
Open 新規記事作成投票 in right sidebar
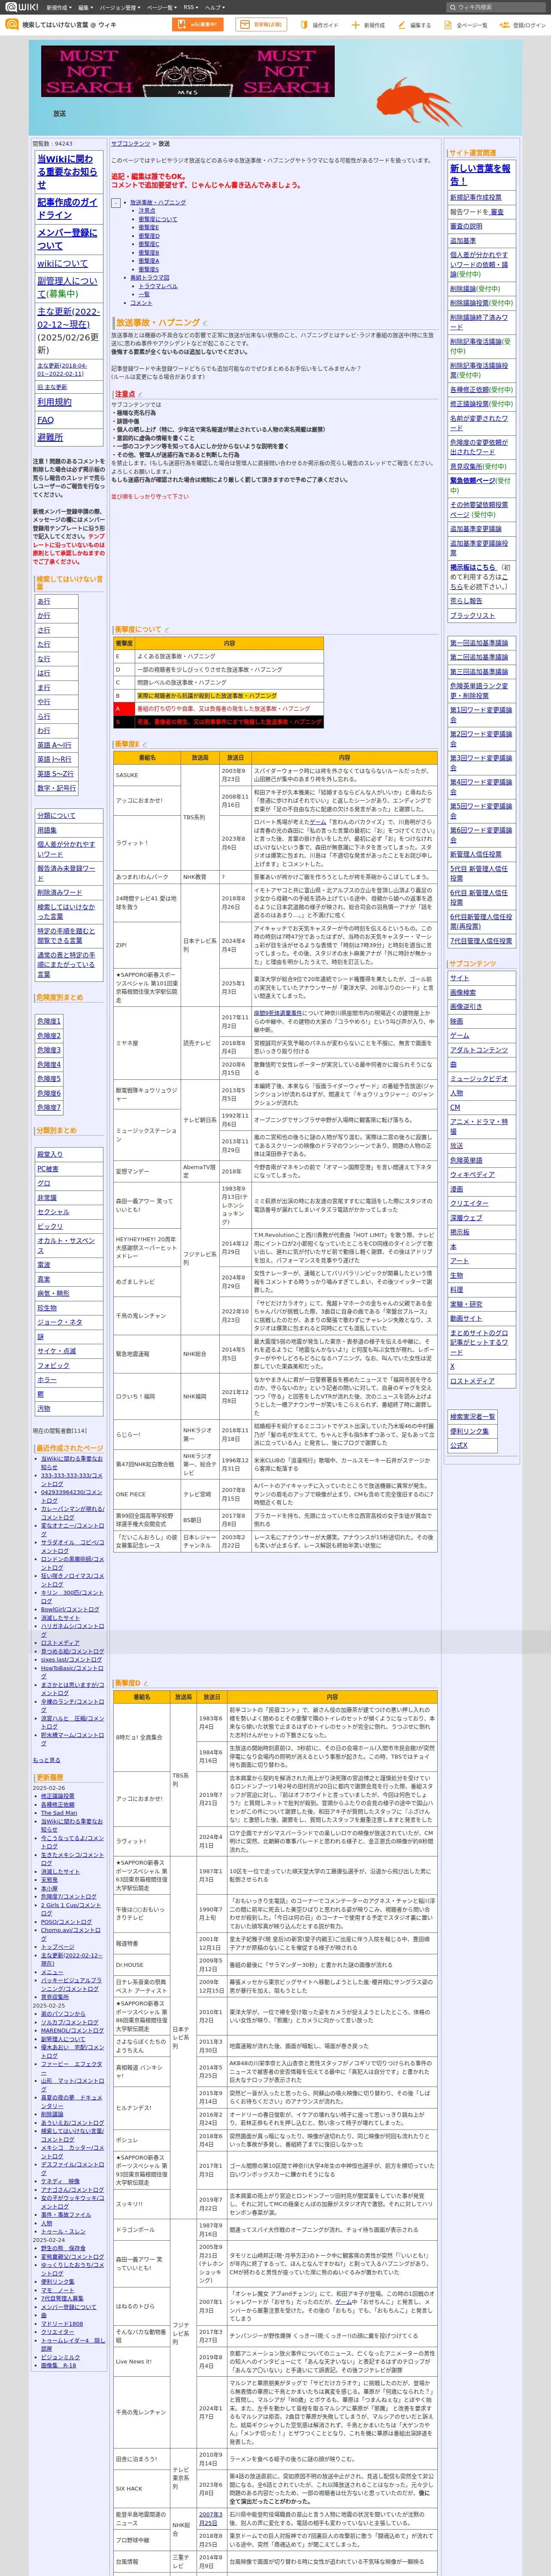pyautogui.click(x=476, y=198)
